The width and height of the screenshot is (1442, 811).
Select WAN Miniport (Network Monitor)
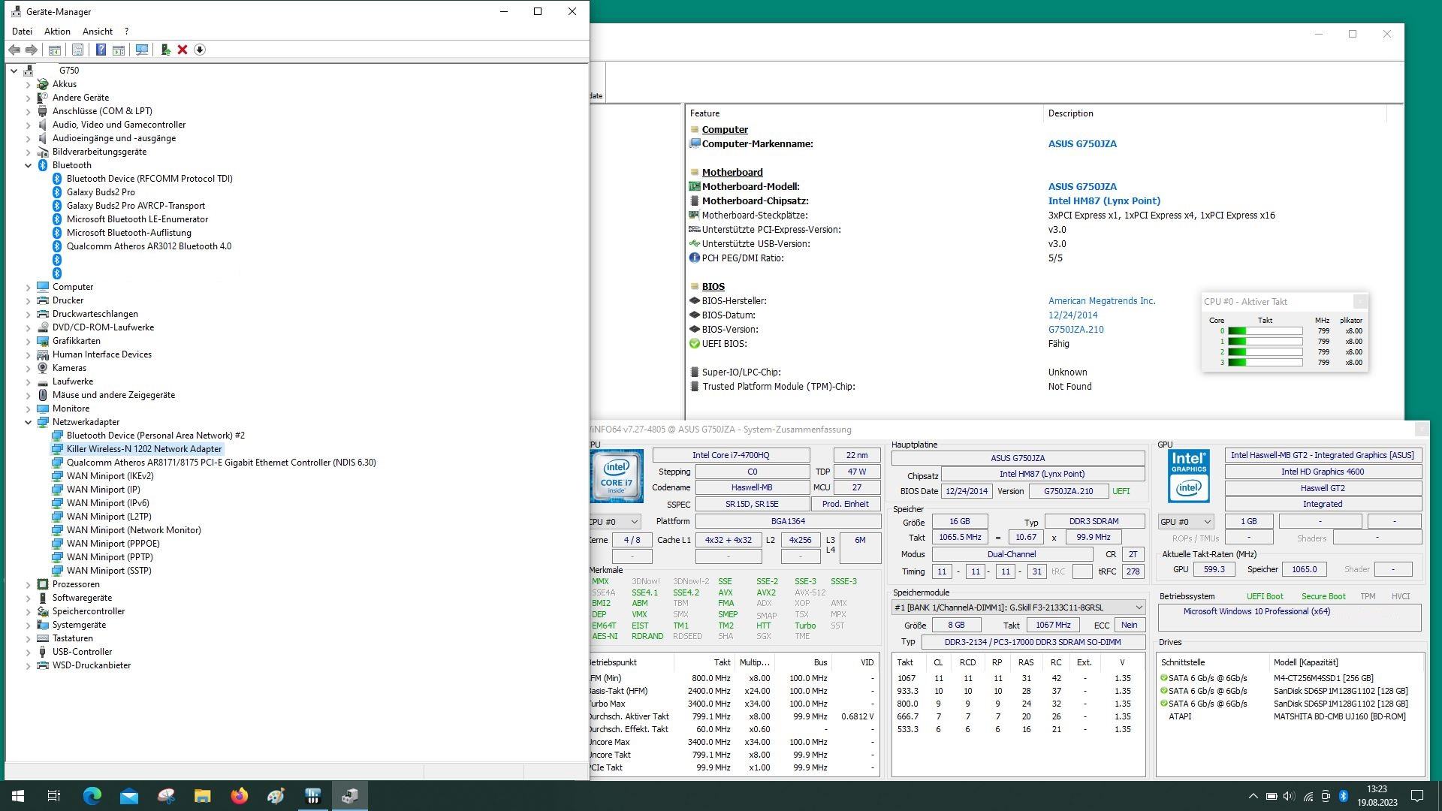[x=134, y=530]
